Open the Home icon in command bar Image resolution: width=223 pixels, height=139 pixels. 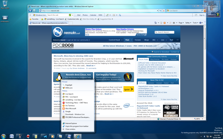click(x=156, y=23)
